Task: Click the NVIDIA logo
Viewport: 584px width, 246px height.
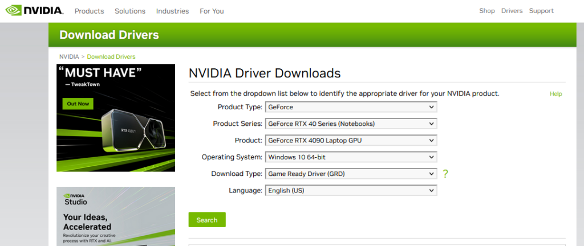Action: click(x=34, y=10)
